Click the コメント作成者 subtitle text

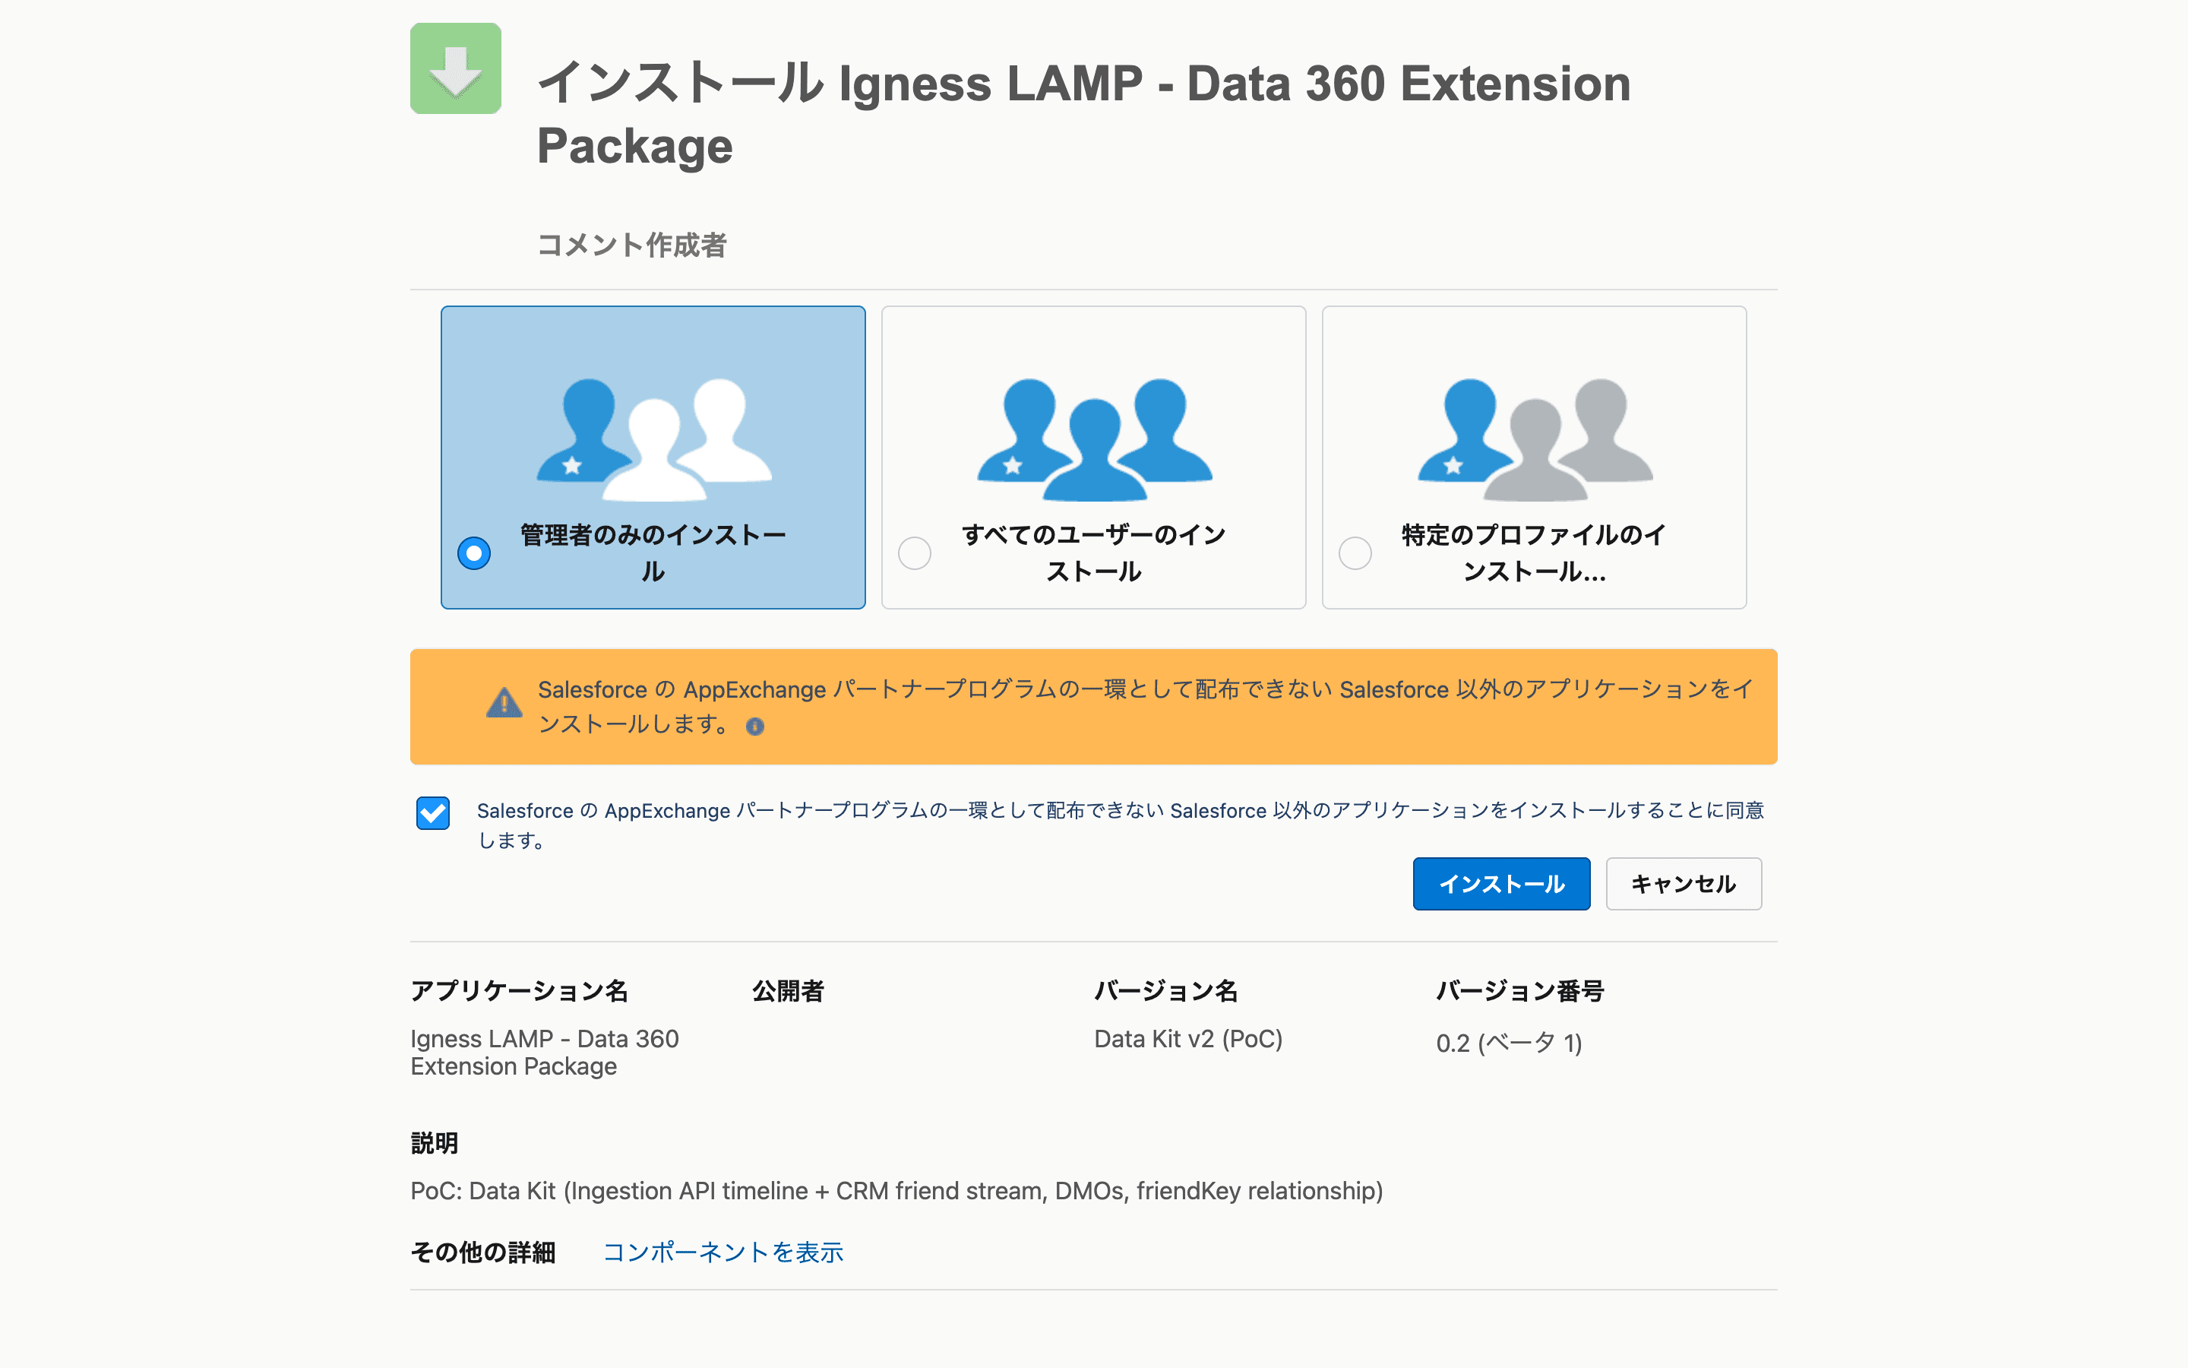[632, 245]
